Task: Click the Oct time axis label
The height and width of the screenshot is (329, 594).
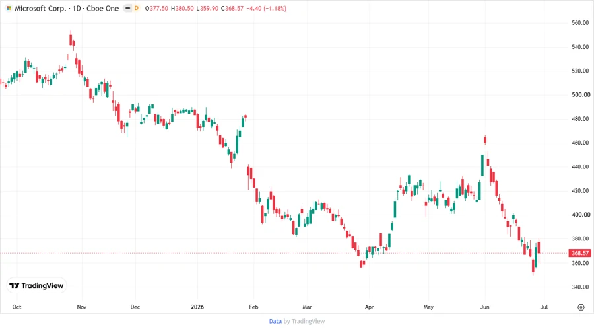Action: [16, 307]
